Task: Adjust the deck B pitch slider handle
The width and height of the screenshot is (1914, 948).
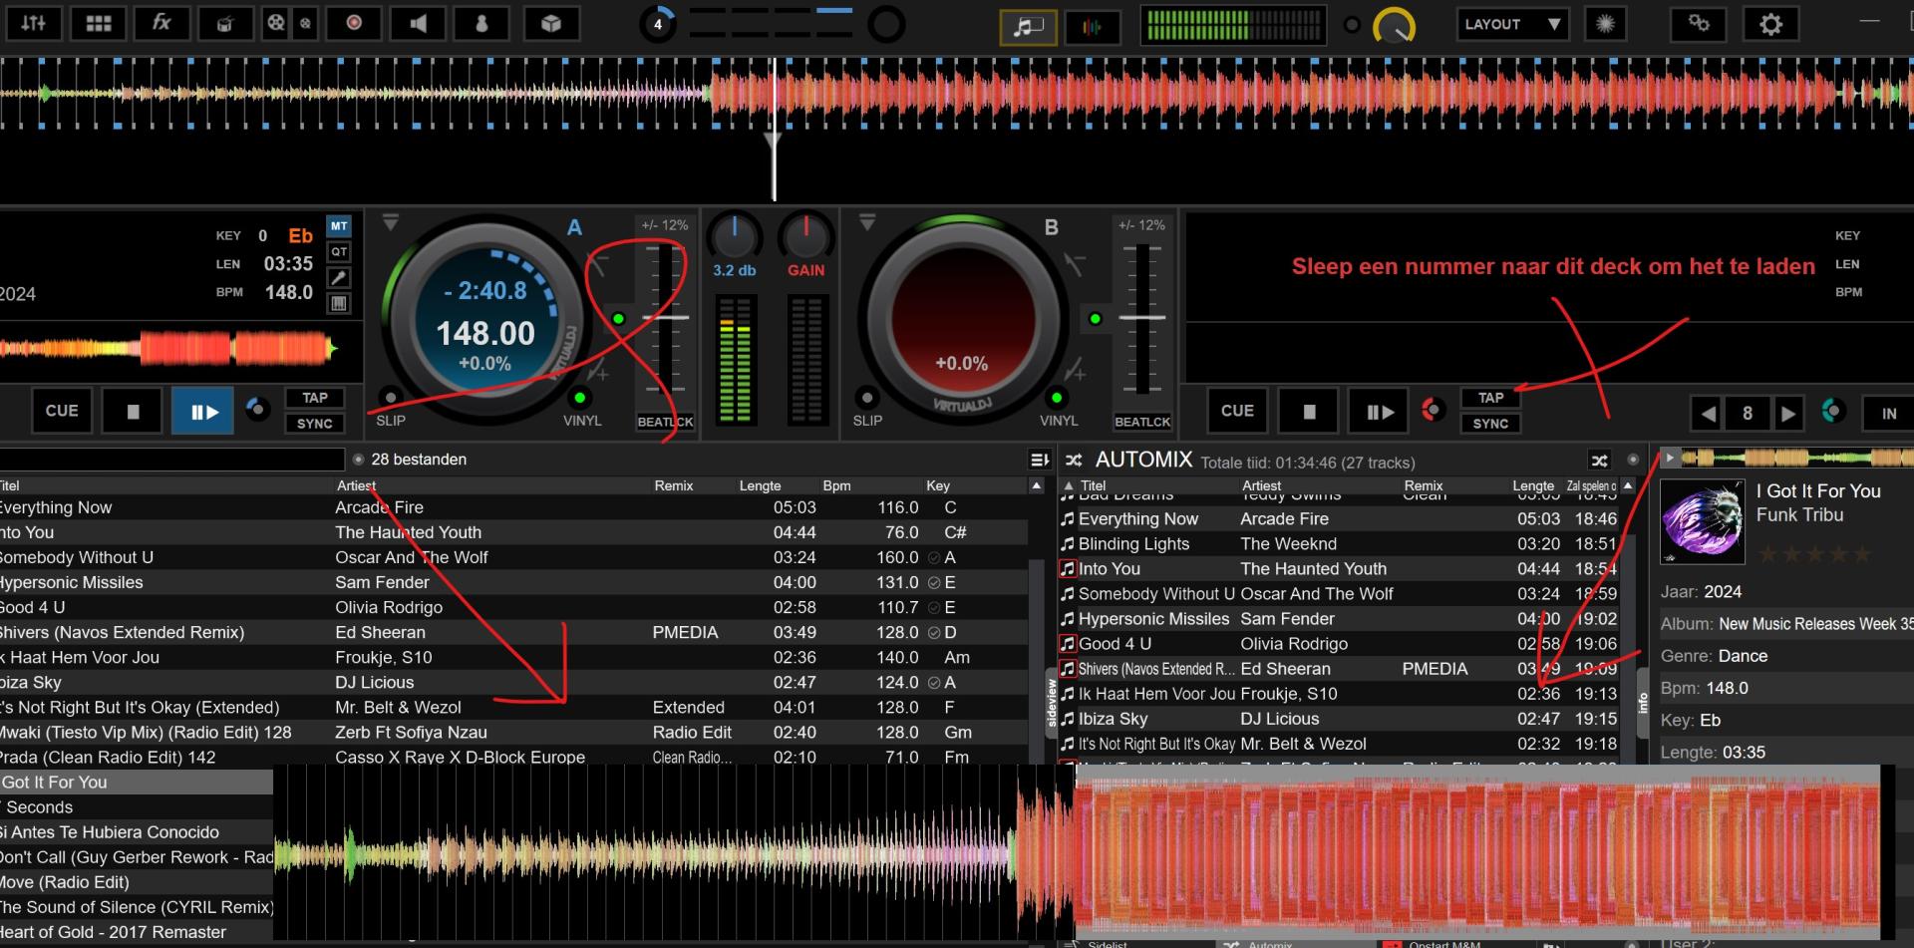Action: pos(1142,318)
